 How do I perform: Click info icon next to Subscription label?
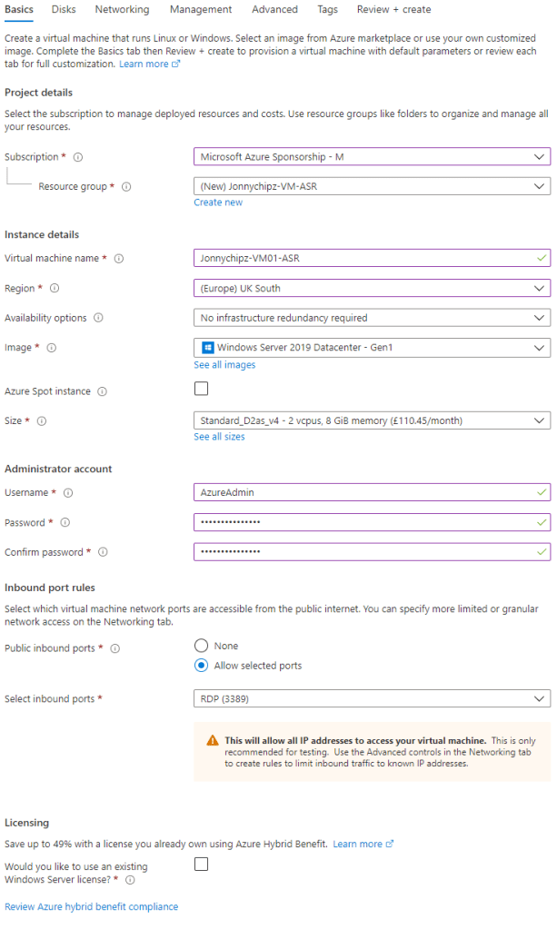coord(78,157)
